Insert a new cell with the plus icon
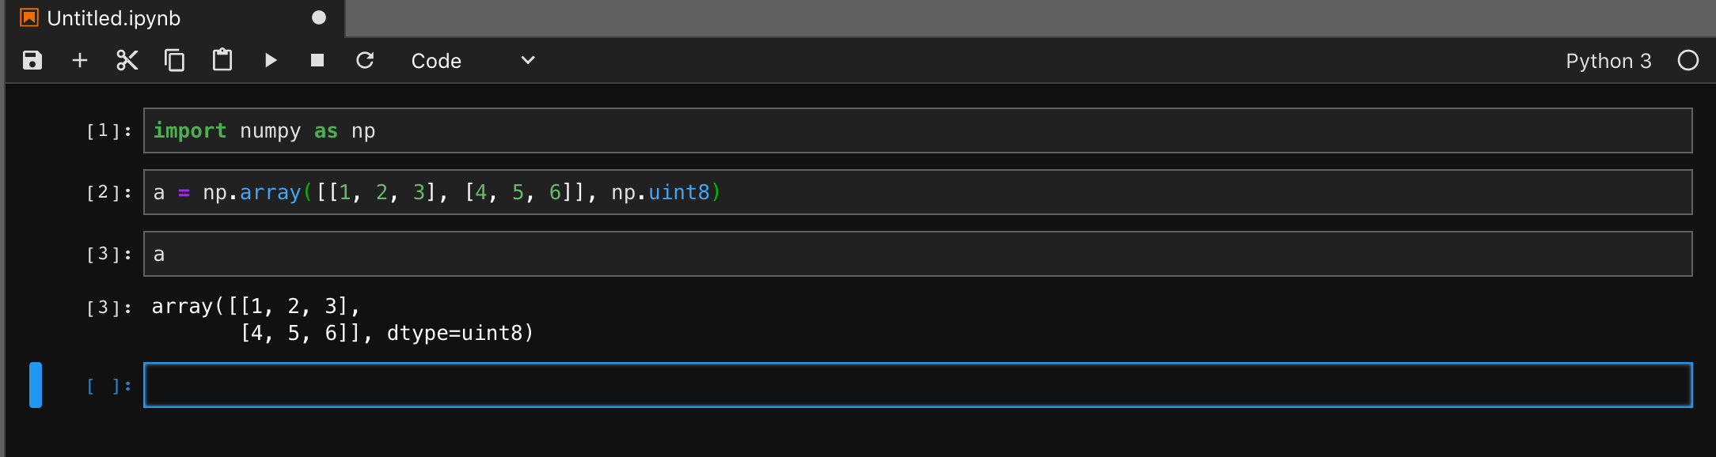This screenshot has height=457, width=1716. point(80,61)
